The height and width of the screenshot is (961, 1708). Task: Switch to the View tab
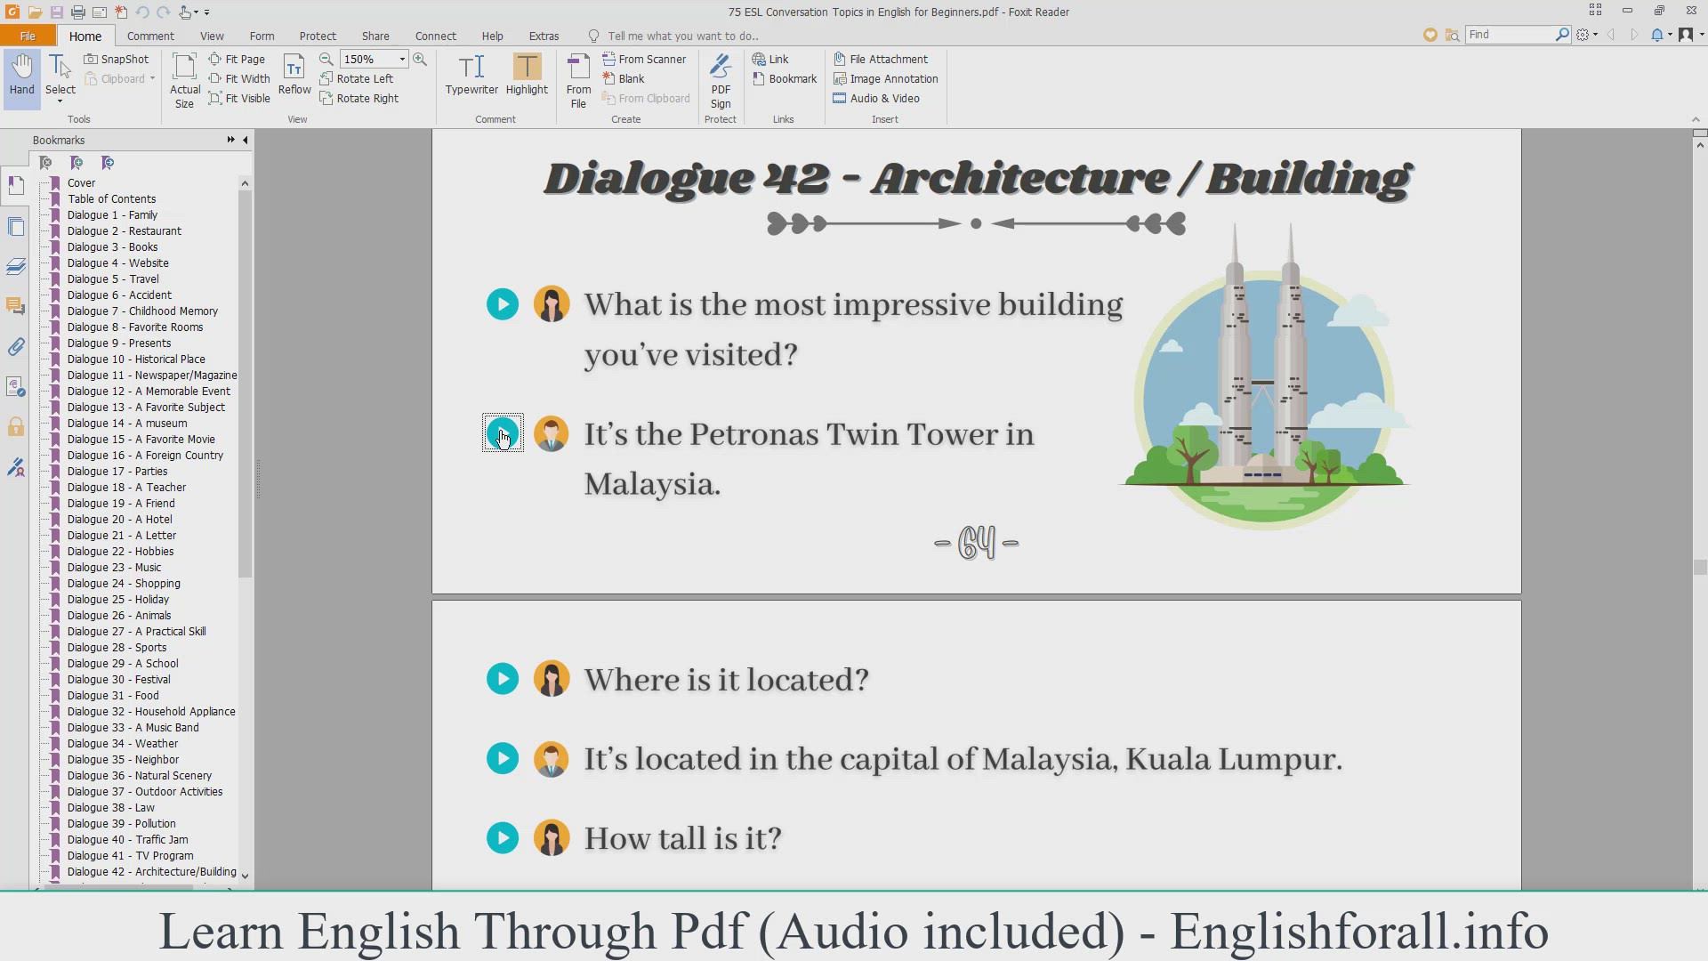click(212, 36)
